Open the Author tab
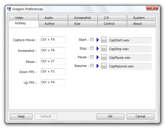Viewport: 166px width, 129px height. [x=53, y=24]
